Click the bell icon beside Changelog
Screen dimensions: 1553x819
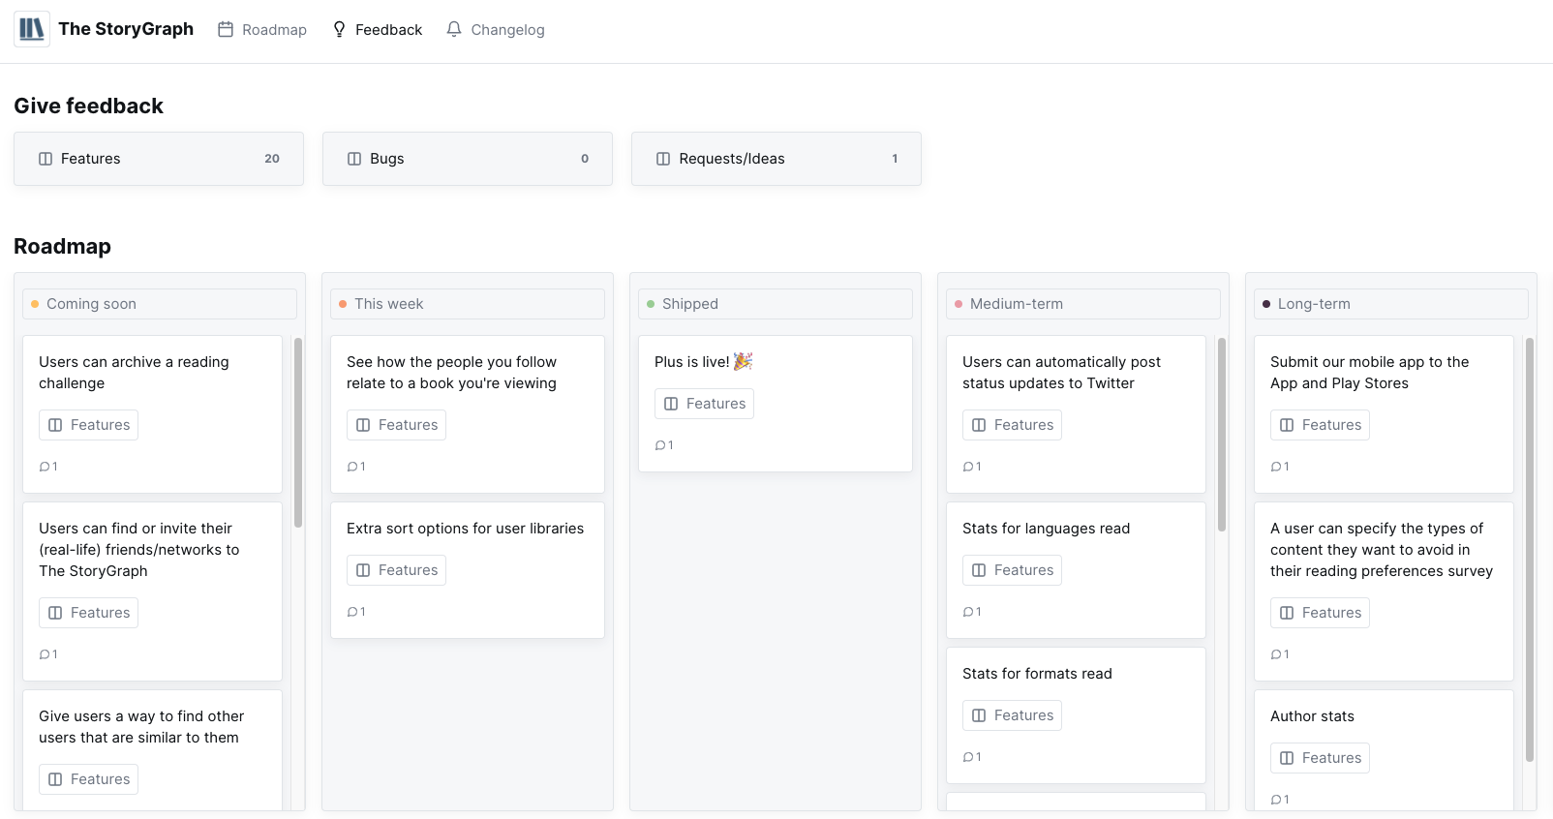(454, 30)
